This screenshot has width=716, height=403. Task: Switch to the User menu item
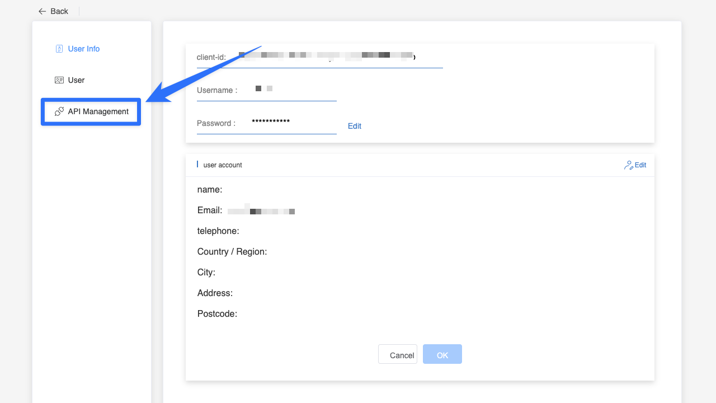[x=76, y=80]
